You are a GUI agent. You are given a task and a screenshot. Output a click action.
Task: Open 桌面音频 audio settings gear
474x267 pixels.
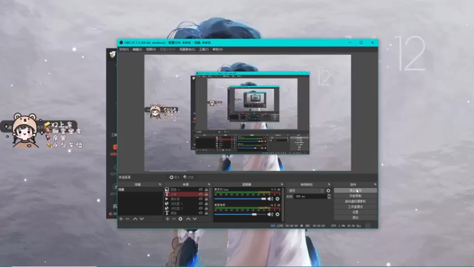click(x=277, y=214)
